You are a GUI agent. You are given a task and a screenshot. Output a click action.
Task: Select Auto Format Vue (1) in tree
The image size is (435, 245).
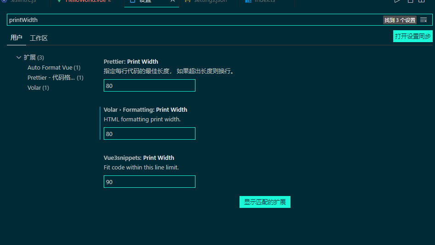pyautogui.click(x=54, y=68)
